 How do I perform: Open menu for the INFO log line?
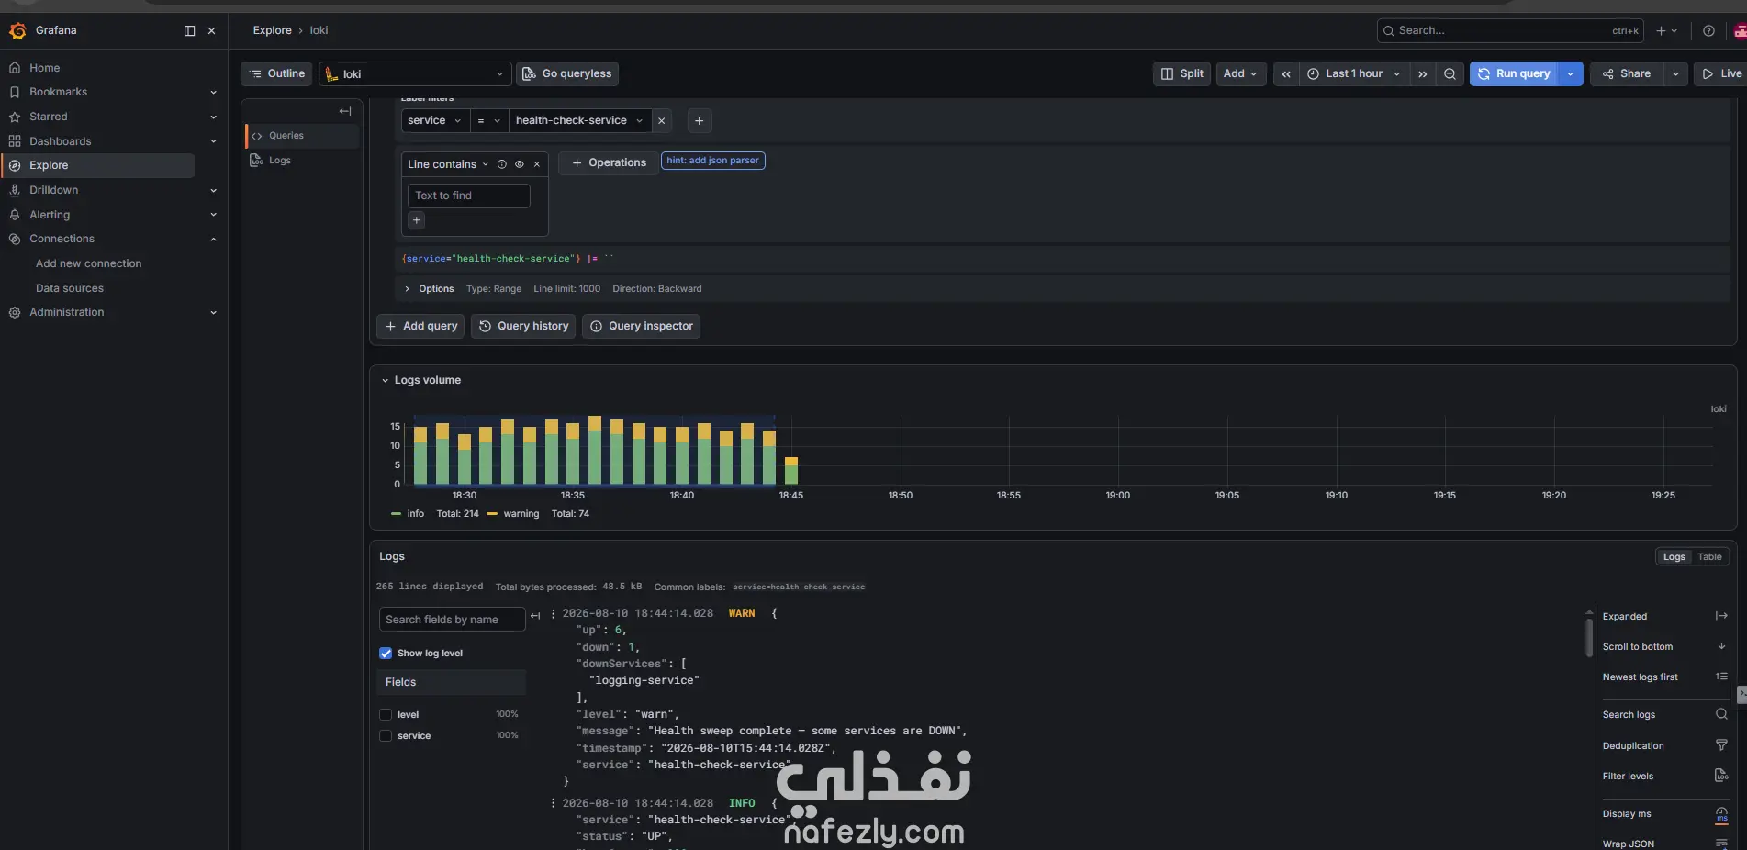point(553,803)
